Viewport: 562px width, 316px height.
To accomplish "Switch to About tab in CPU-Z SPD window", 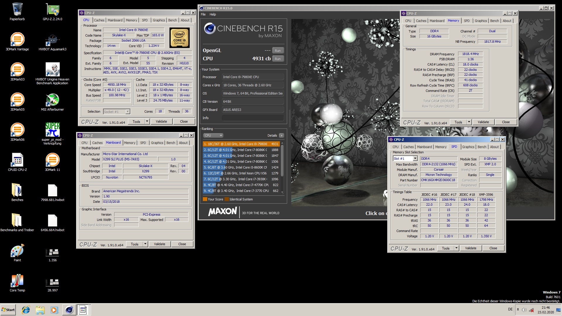I will (x=494, y=147).
